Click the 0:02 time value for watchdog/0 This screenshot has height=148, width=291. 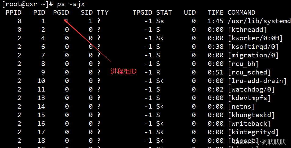tap(215, 89)
